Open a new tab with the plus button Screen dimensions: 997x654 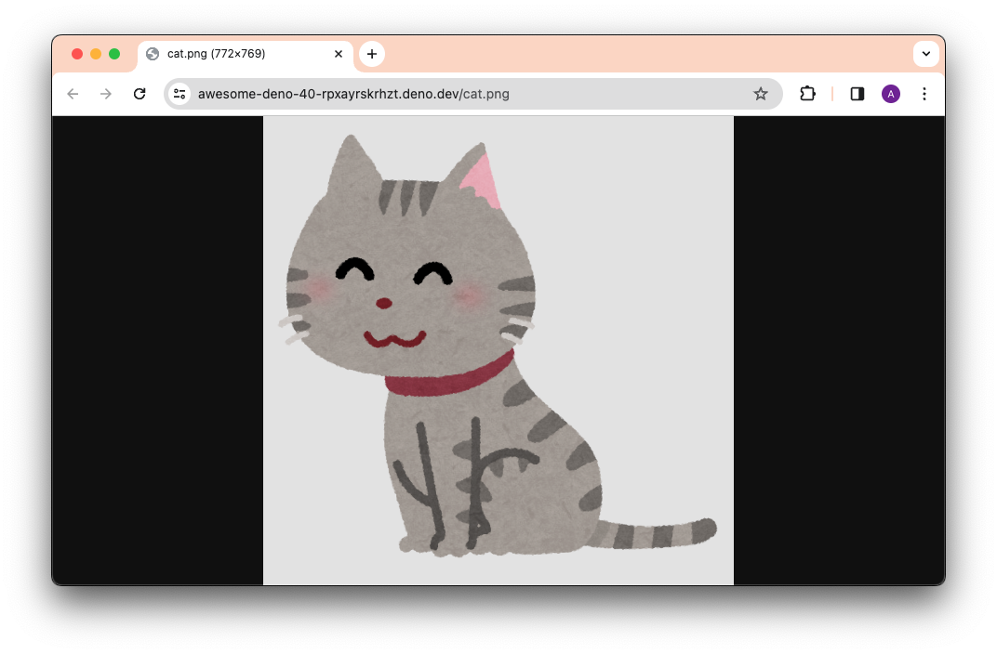[x=372, y=54]
